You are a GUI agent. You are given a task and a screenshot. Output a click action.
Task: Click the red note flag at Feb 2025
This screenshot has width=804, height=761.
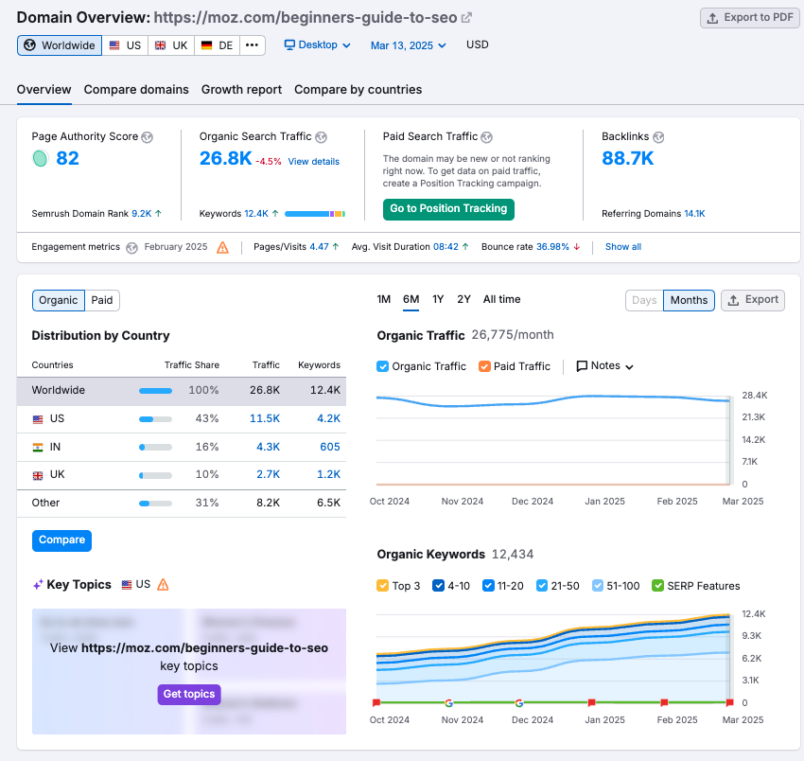pos(664,702)
